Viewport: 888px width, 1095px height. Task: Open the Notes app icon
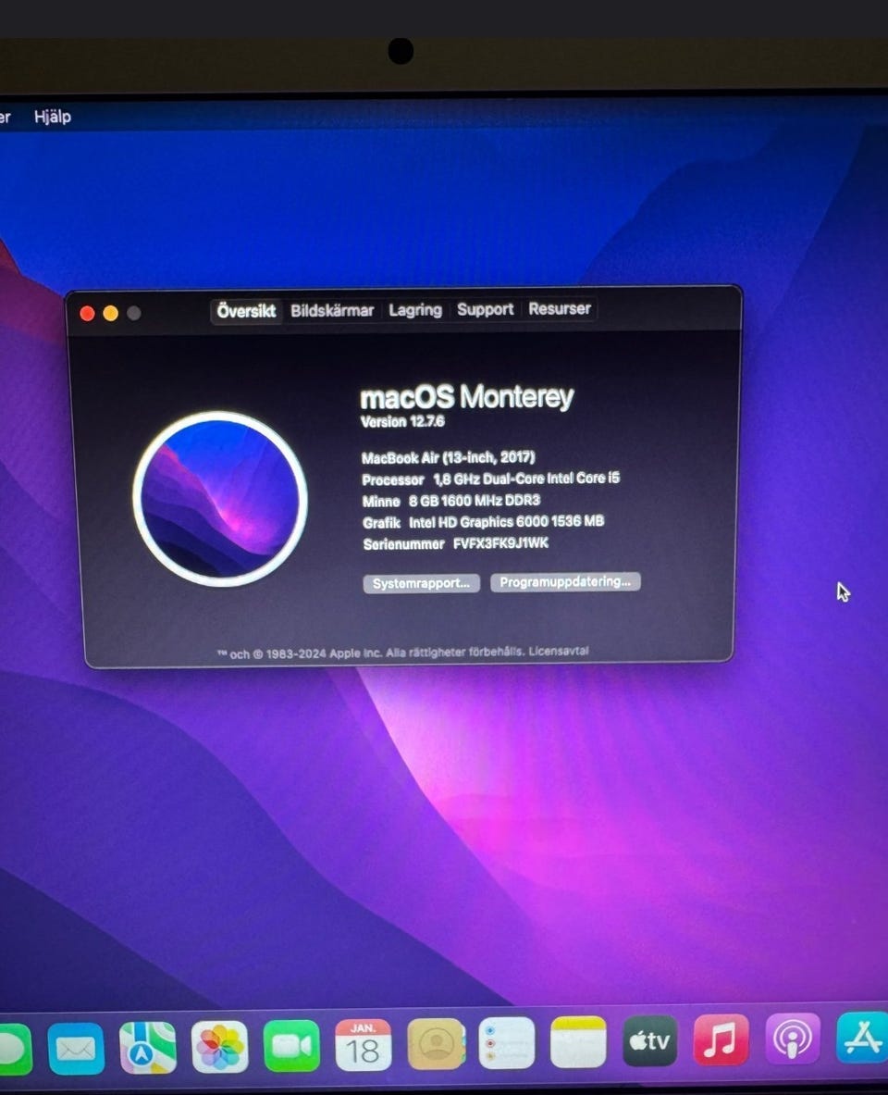(x=578, y=1042)
